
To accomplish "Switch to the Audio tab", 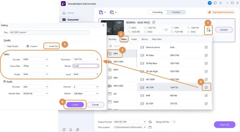I will tap(134, 39).
